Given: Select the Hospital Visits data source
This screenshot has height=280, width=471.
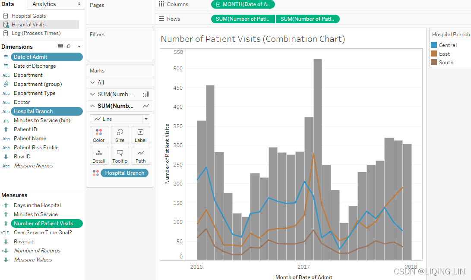Looking at the screenshot, I should tap(28, 25).
